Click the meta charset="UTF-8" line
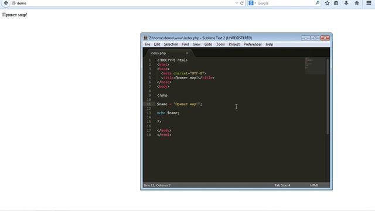Image resolution: width=375 pixels, height=211 pixels. coord(183,73)
